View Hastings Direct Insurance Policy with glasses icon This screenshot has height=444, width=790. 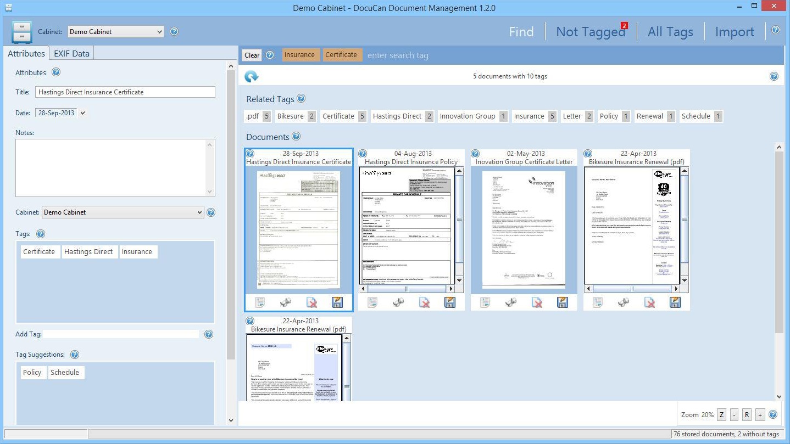(x=398, y=302)
